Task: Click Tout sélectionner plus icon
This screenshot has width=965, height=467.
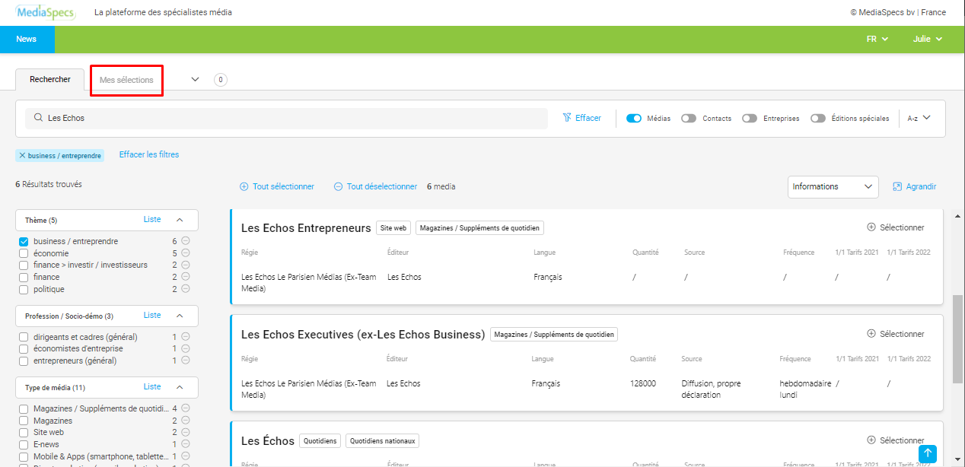Action: point(244,186)
